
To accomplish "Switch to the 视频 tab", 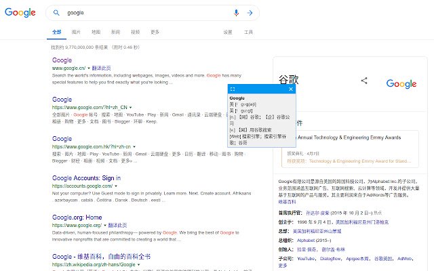I will [135, 32].
